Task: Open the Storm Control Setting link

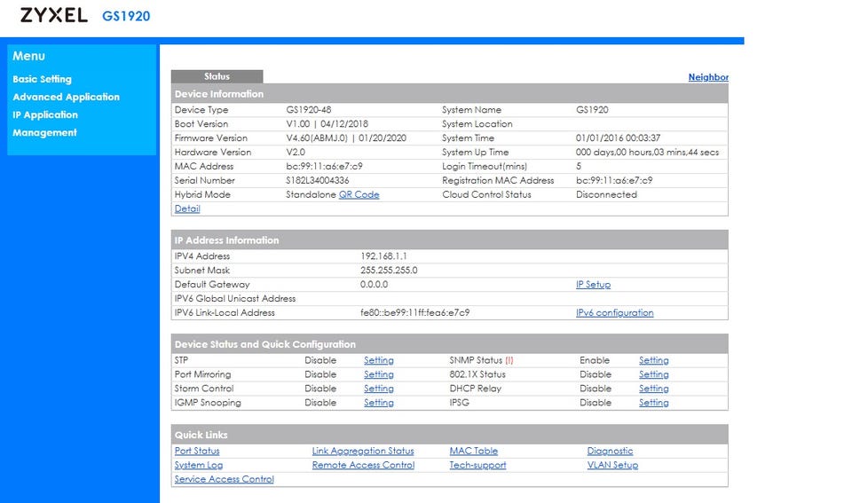Action: coord(379,389)
